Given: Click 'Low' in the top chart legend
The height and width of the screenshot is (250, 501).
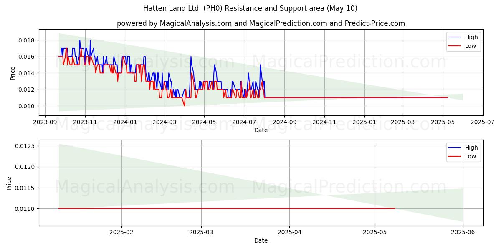Looking at the screenshot, I should 471,46.
